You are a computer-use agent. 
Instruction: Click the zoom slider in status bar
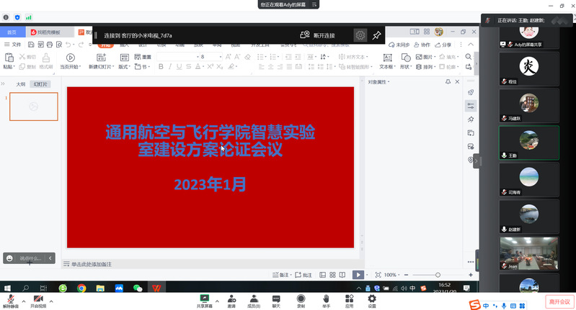438,275
